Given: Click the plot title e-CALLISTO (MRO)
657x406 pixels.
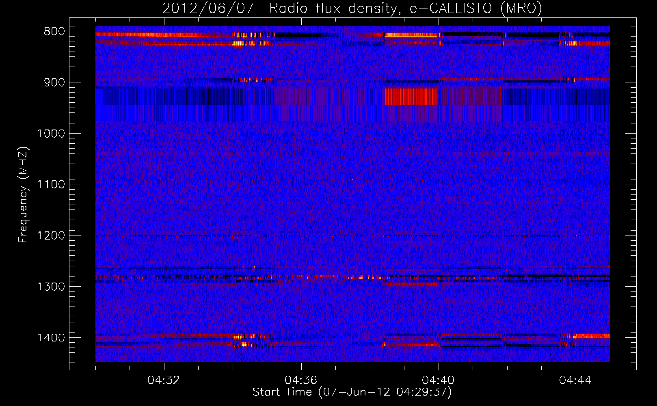Looking at the screenshot, I should tap(352, 8).
